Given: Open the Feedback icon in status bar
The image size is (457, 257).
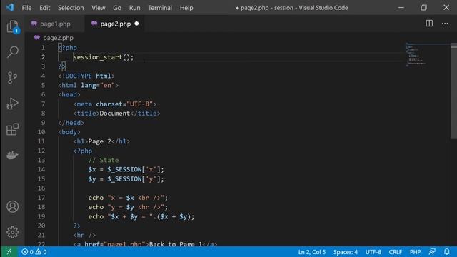Looking at the screenshot, I should pyautogui.click(x=432, y=252).
